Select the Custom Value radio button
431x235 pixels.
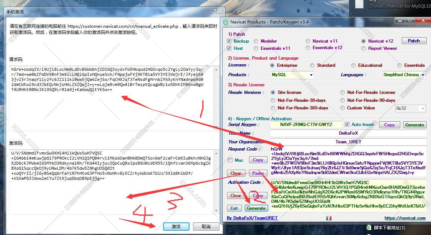343,108
